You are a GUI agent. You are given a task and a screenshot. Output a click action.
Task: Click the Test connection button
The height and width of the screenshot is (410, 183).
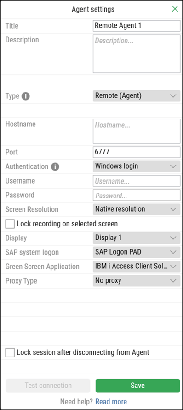pyautogui.click(x=48, y=386)
